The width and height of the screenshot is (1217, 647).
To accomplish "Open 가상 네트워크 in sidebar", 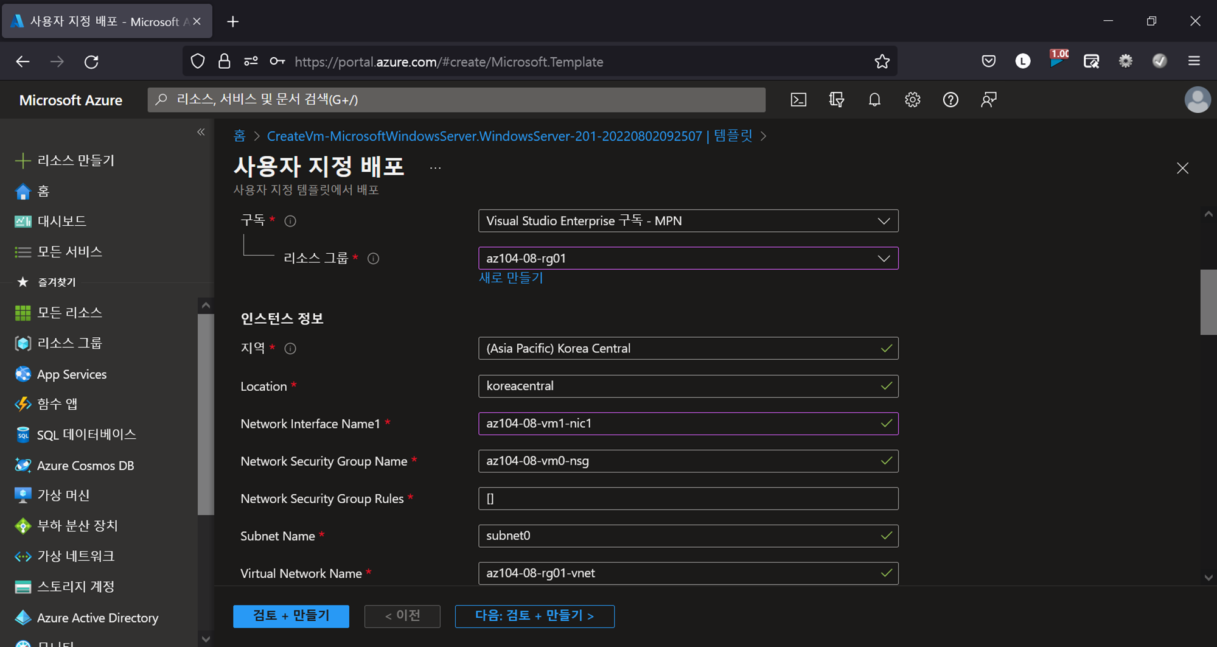I will (x=75, y=556).
